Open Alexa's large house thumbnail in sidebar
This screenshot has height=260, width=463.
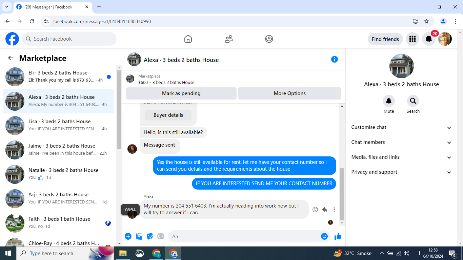(x=402, y=66)
